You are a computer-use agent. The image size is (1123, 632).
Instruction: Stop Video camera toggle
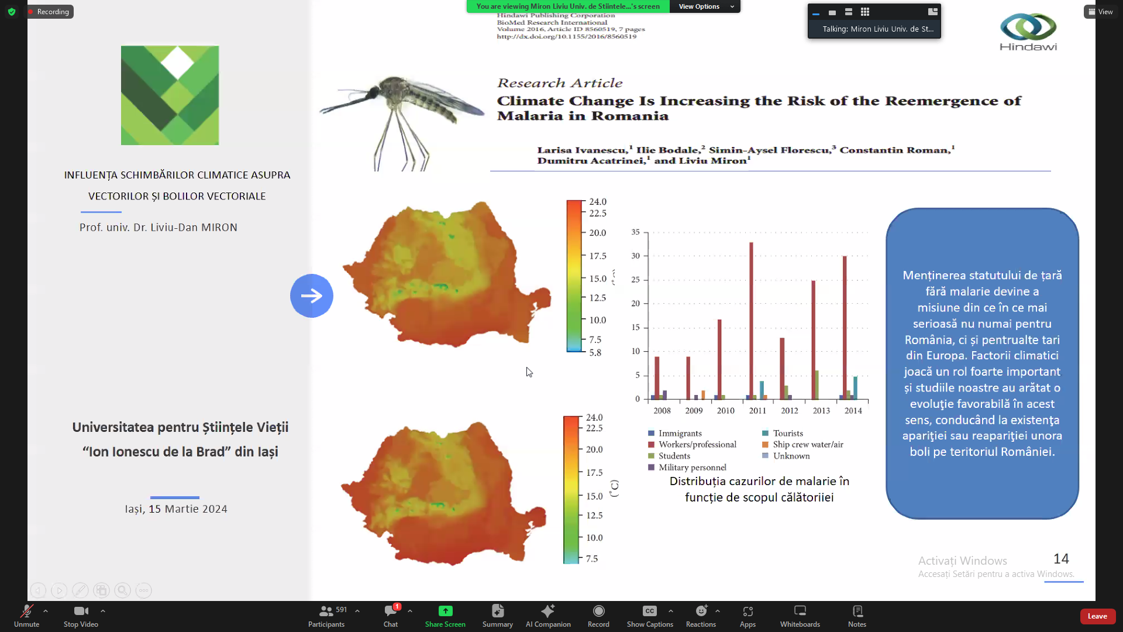(81, 615)
